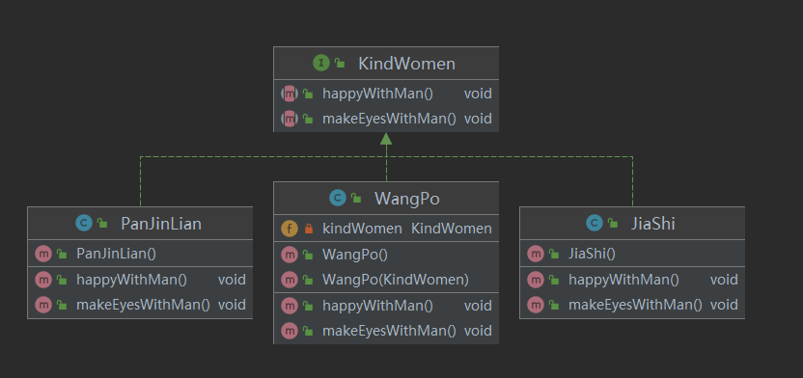Select the kindWomen field name in WangPo
The width and height of the screenshot is (803, 378).
[x=362, y=229]
